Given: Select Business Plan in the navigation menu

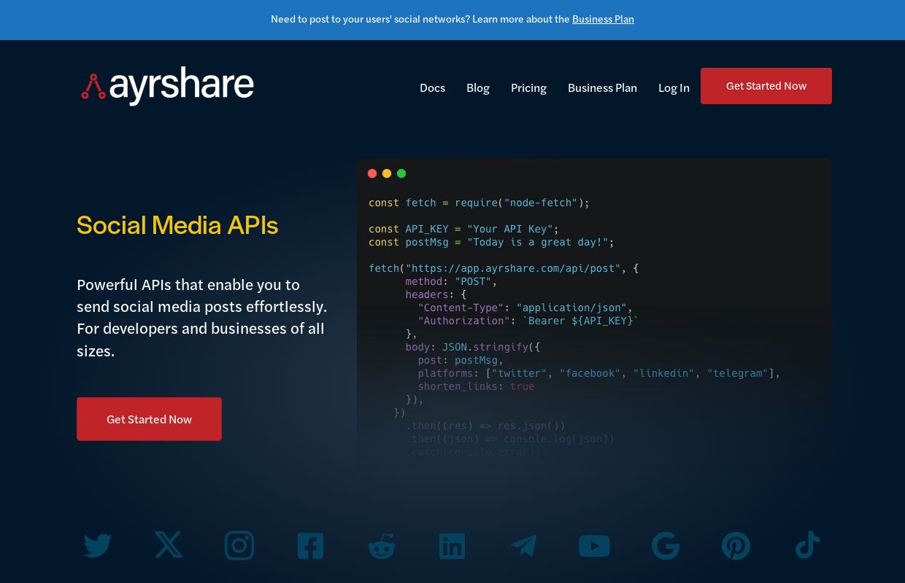Looking at the screenshot, I should (x=602, y=87).
